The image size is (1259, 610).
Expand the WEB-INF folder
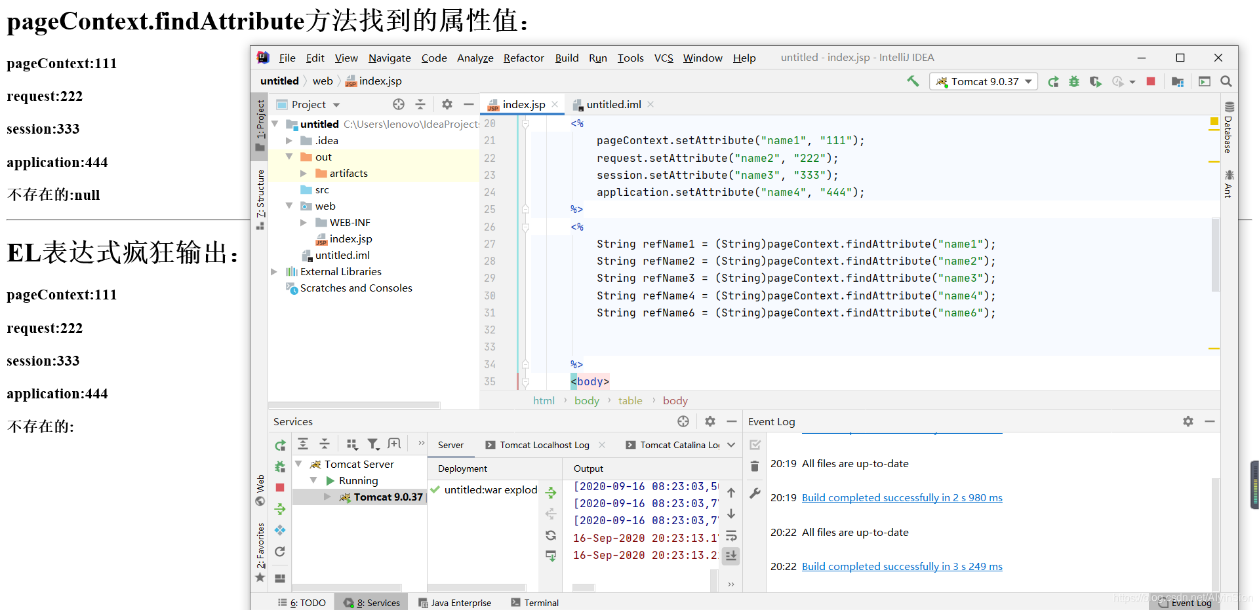(304, 223)
